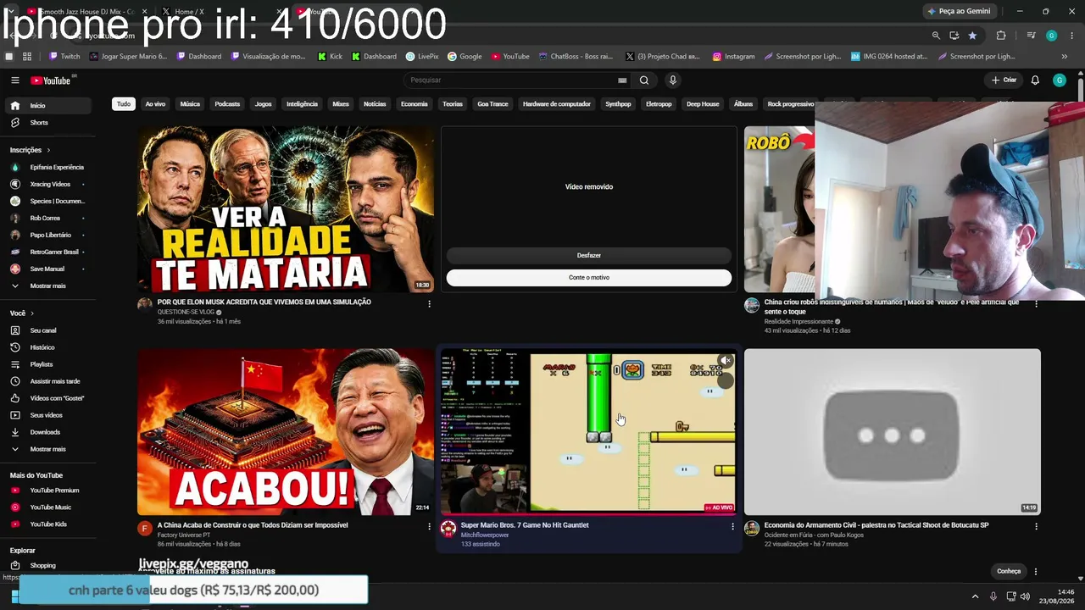Select the Música filter chip

[x=190, y=104]
